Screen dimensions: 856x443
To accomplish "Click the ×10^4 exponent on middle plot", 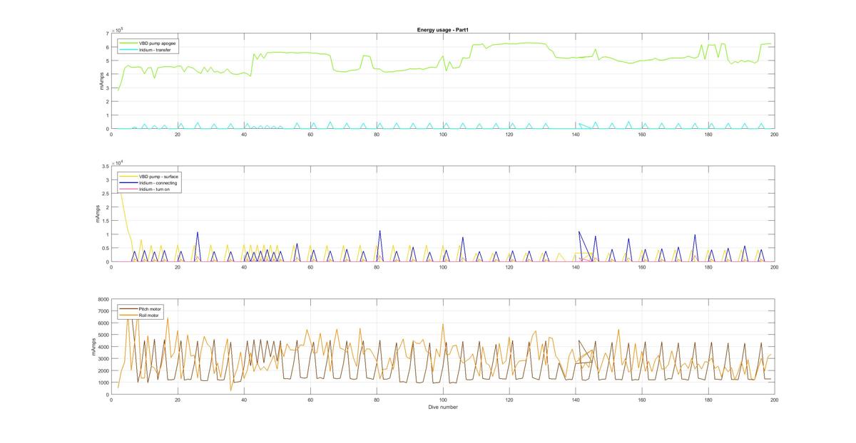I will (118, 162).
